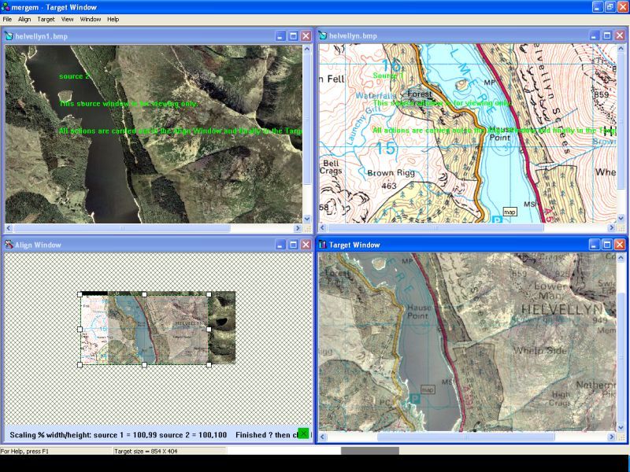Viewport: 630px width, 472px height.
Task: Click the bottom-right resize handle in Align Window
Action: pyautogui.click(x=209, y=364)
